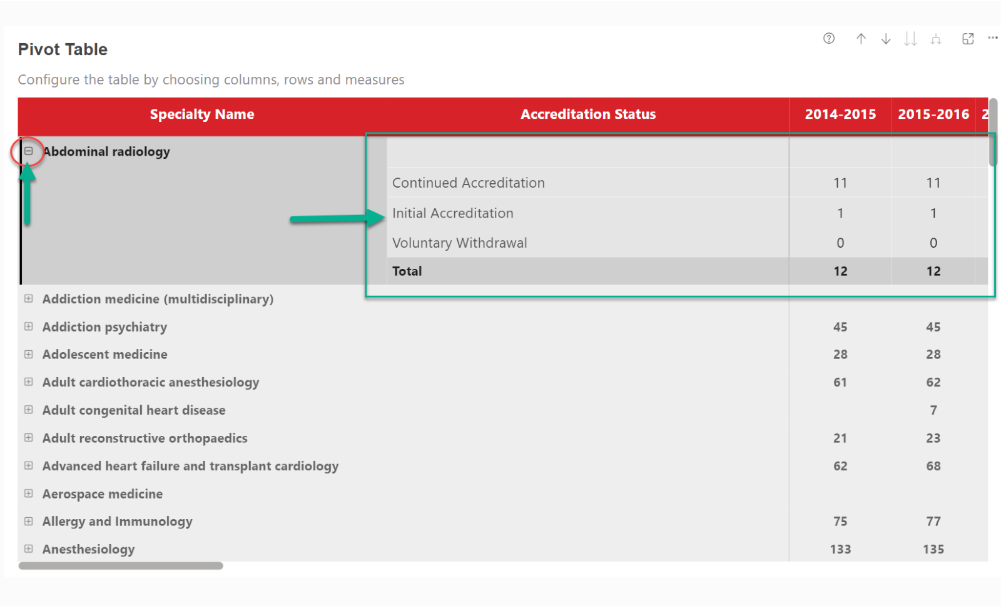
Task: Click the horizontal scrollbar thumb
Action: [x=121, y=566]
